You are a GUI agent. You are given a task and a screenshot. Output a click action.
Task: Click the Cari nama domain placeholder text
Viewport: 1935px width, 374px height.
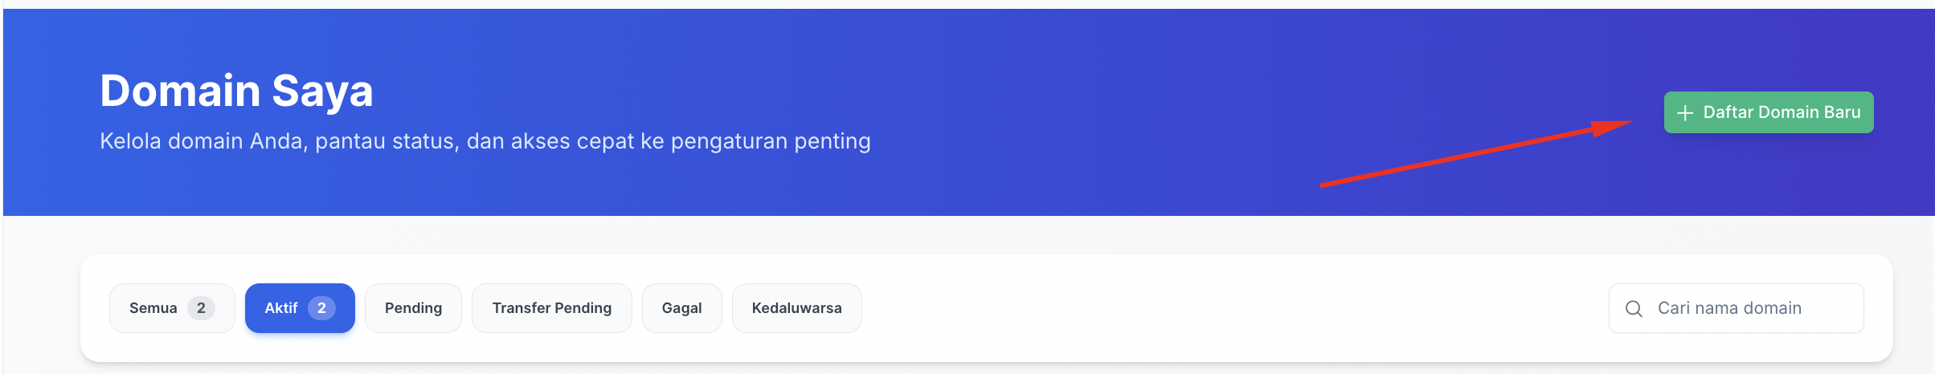[x=1729, y=308]
